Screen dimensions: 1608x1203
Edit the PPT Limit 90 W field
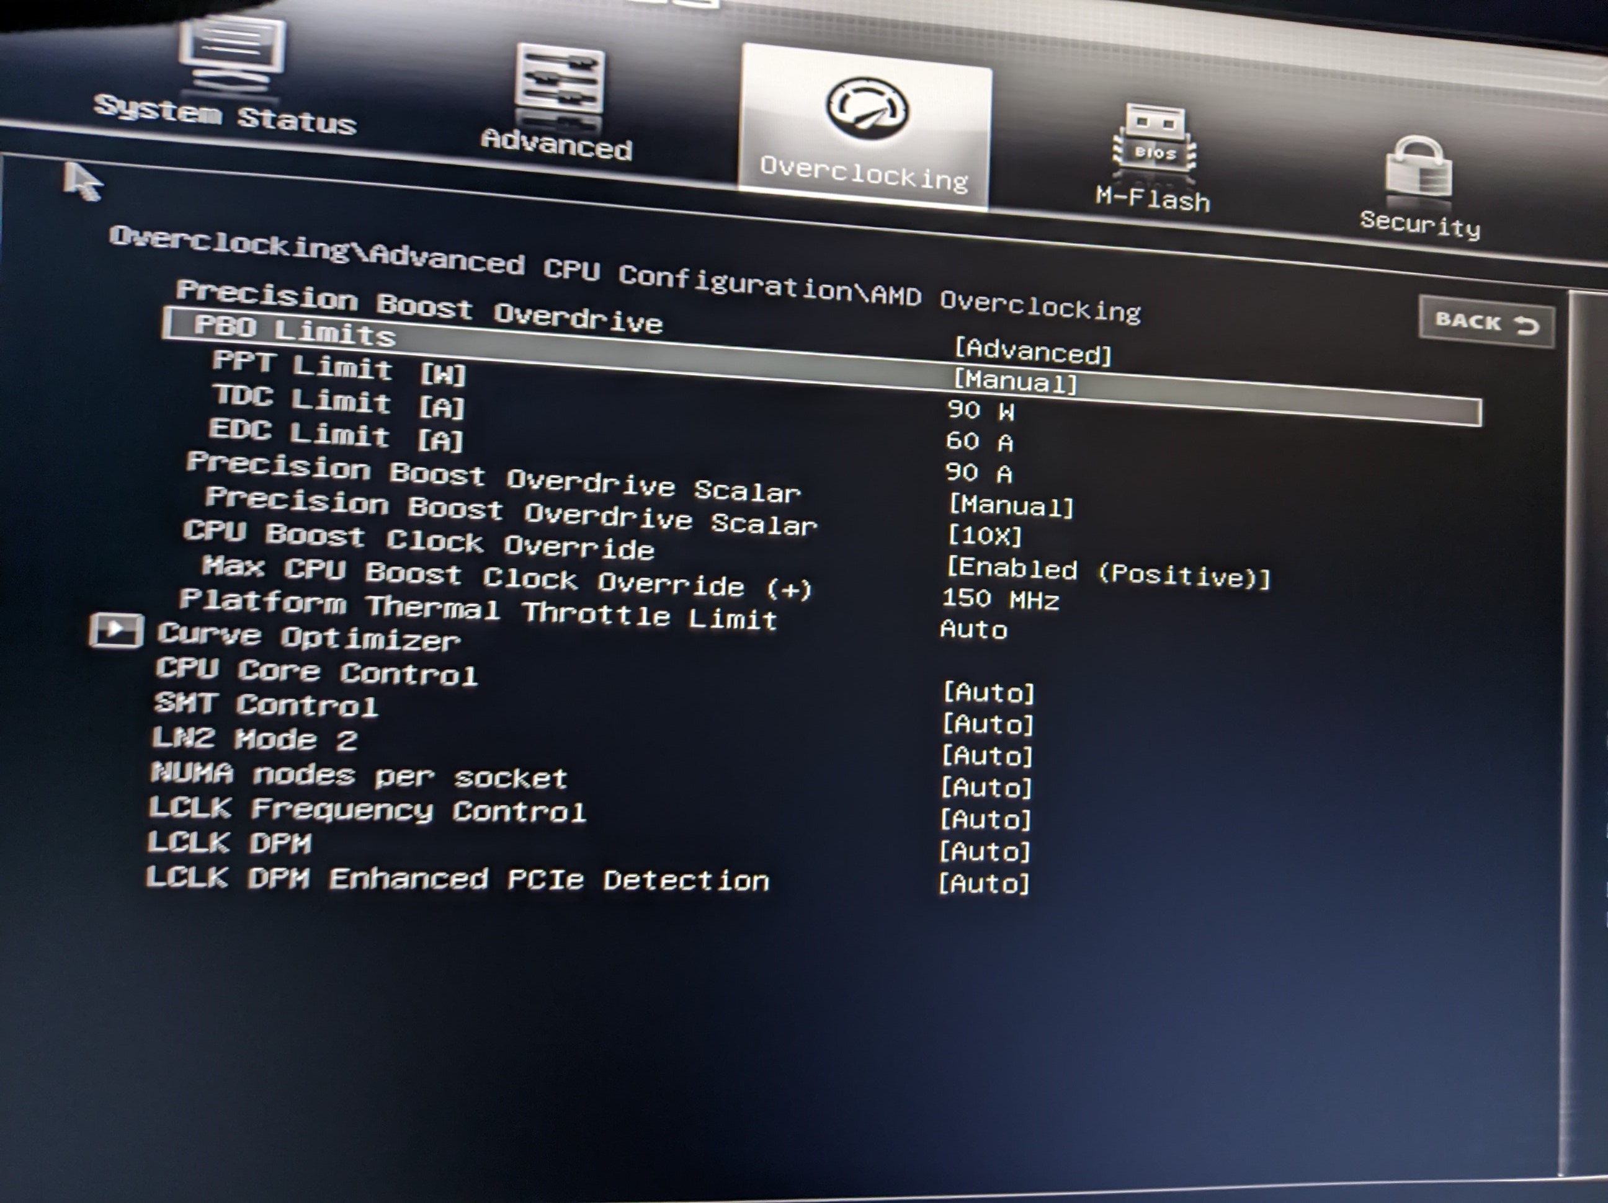(x=981, y=411)
